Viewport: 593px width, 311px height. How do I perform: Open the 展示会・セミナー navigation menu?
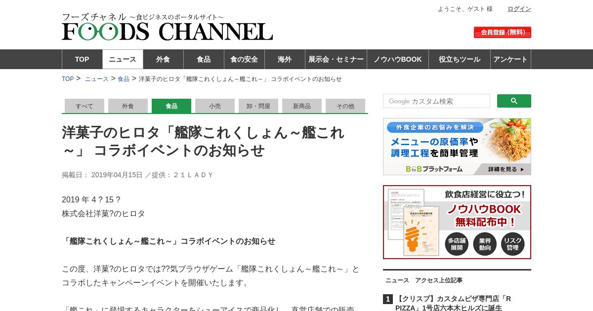click(336, 59)
